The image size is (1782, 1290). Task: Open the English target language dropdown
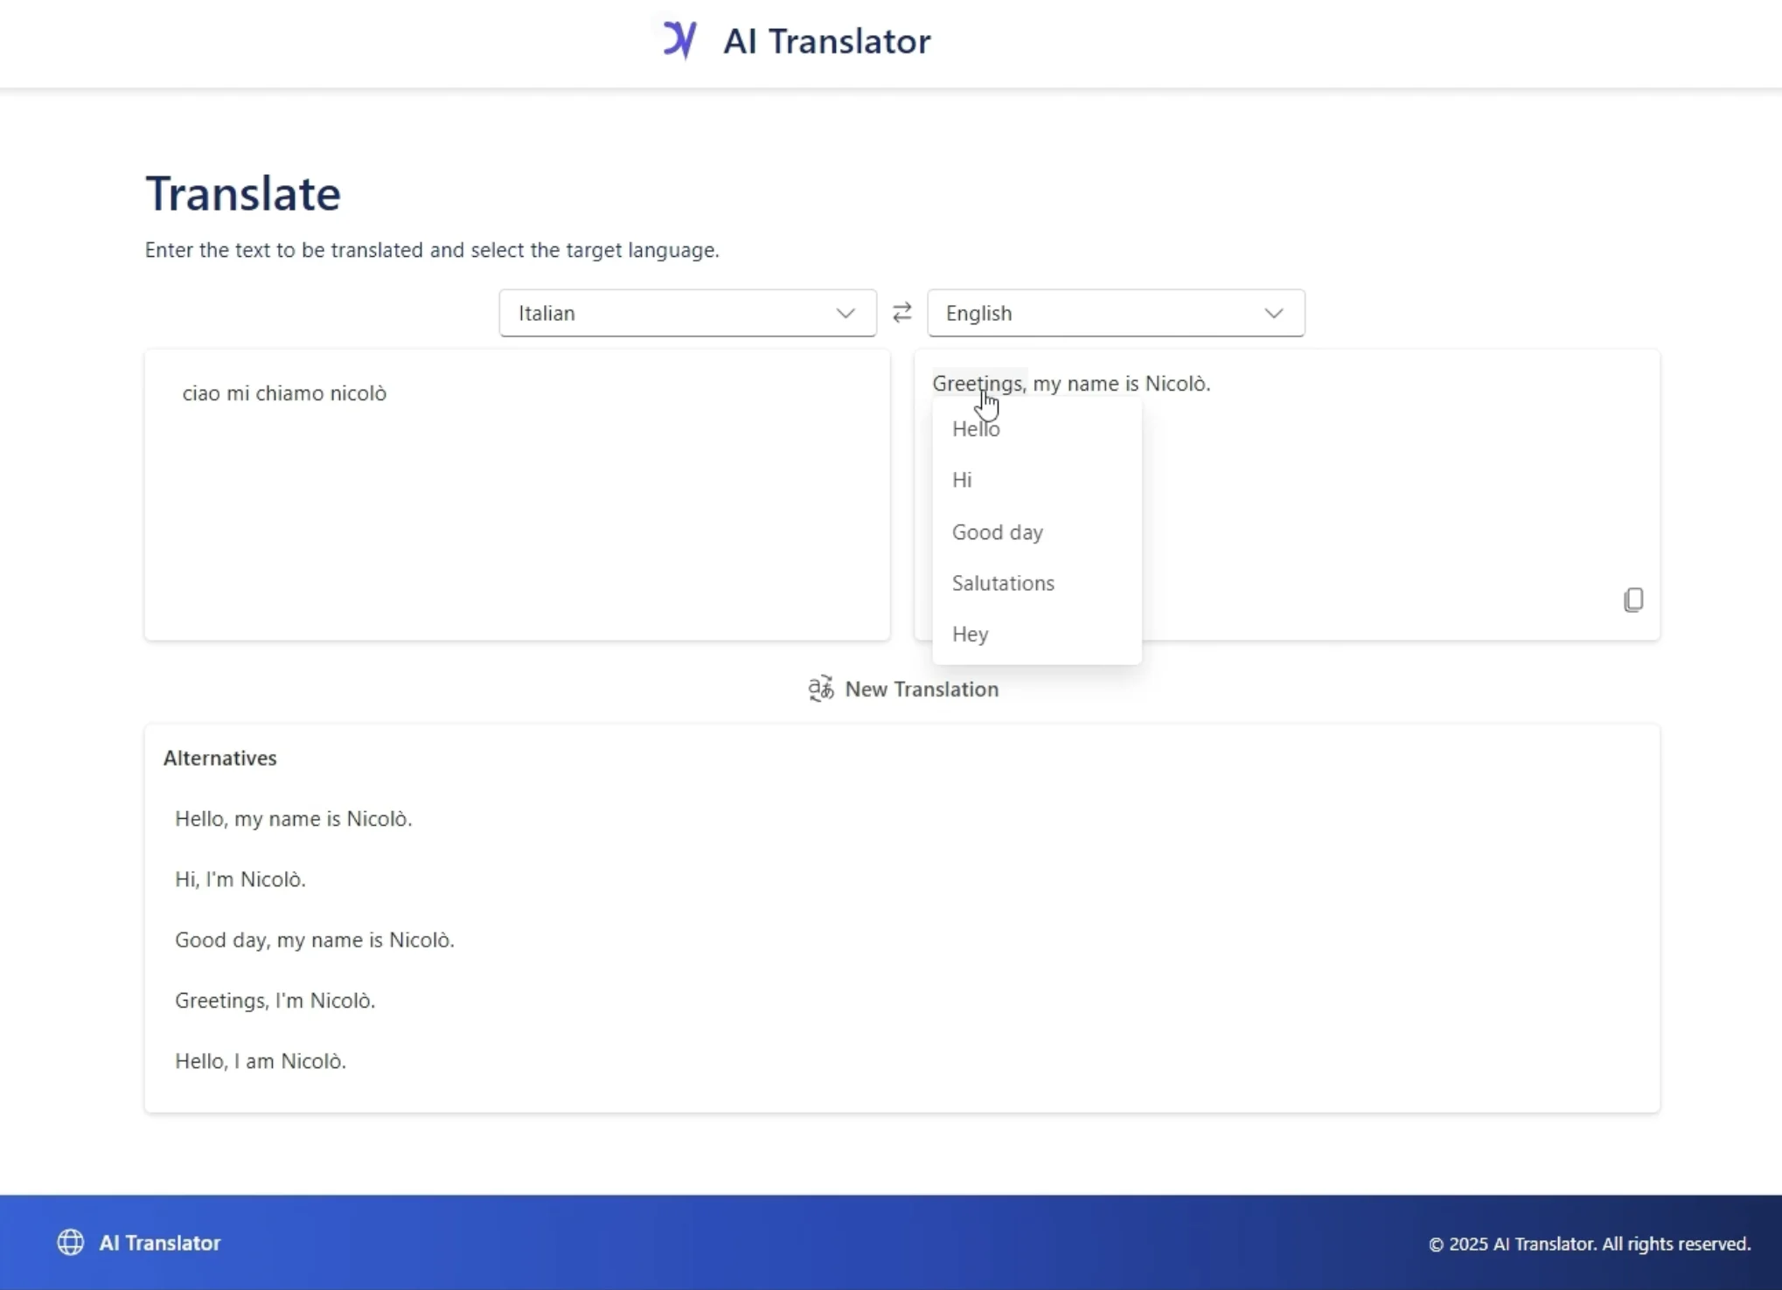coord(1115,312)
